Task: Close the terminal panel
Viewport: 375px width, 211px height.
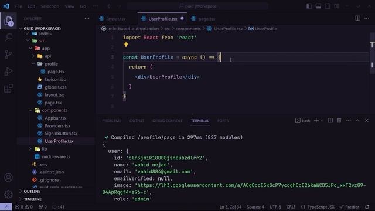Action: point(367,121)
